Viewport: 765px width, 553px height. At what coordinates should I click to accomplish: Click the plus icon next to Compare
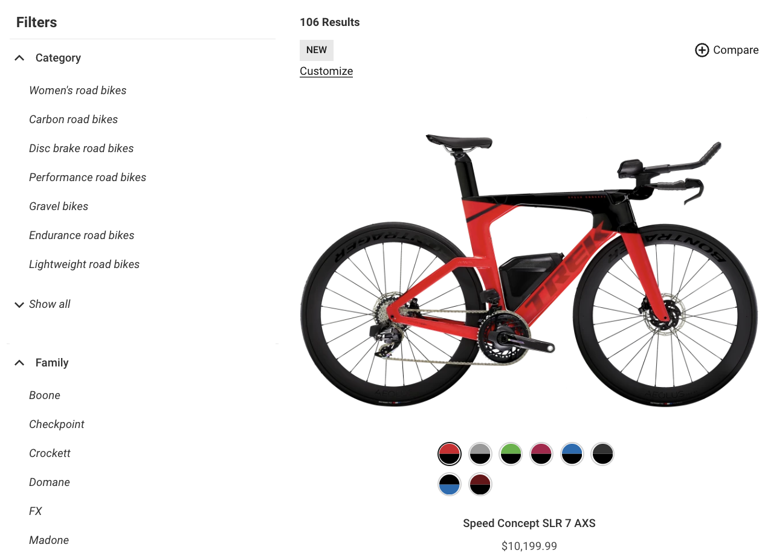[702, 50]
